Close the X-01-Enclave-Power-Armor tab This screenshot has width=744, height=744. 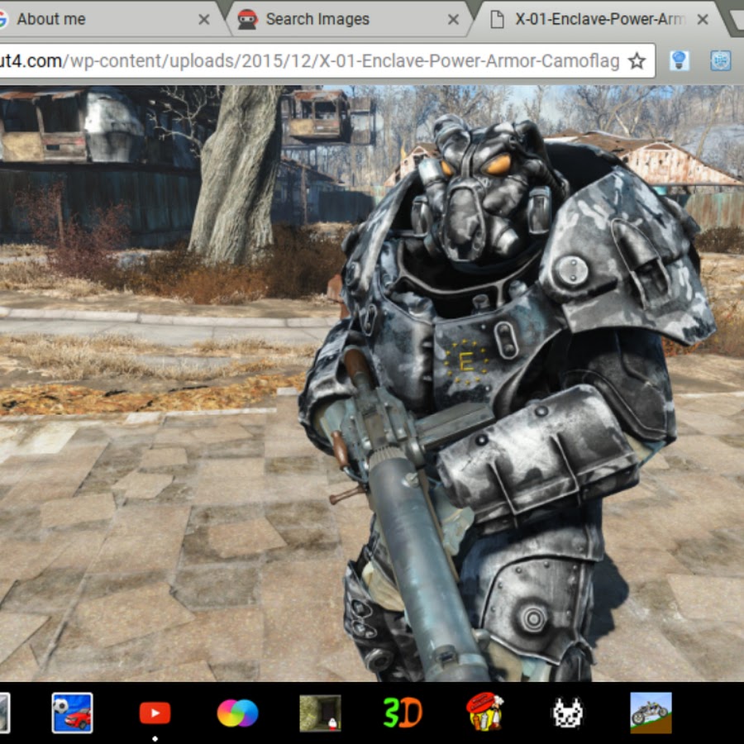tap(702, 19)
